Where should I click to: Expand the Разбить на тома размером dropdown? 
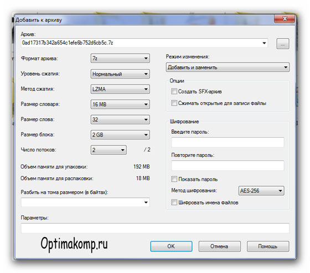click(146, 202)
